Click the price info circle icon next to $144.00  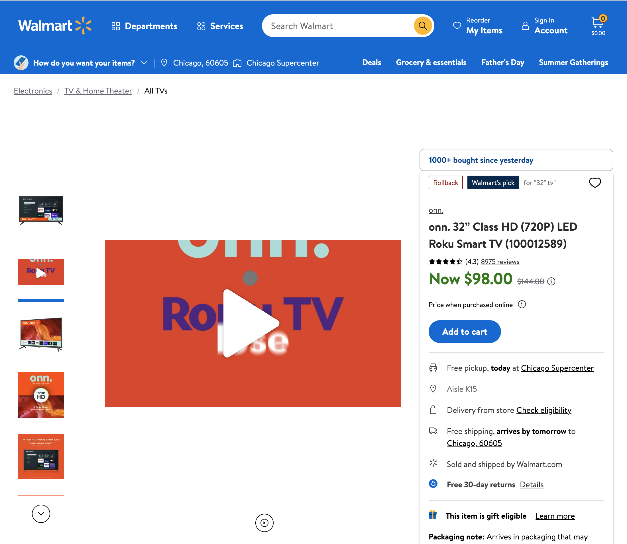tap(551, 281)
